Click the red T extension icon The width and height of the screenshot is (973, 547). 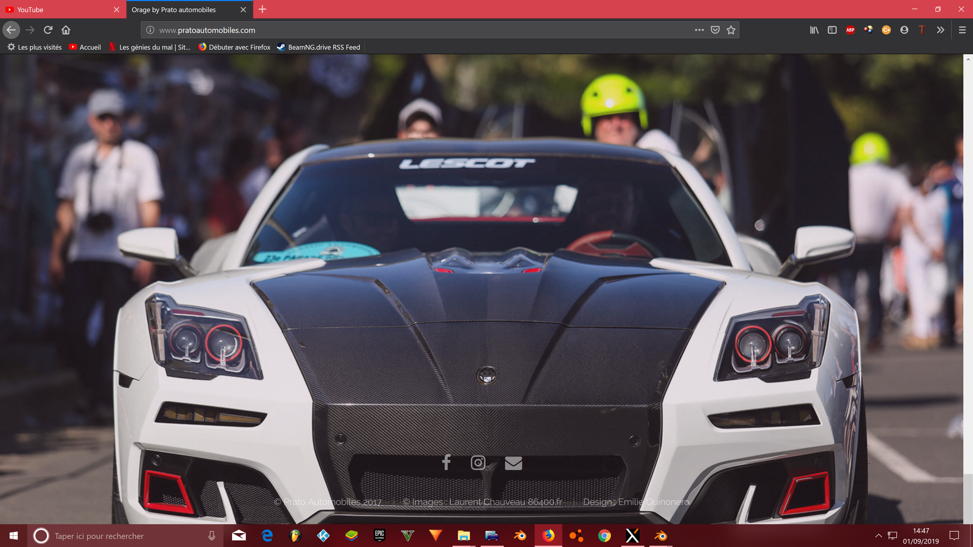[x=922, y=30]
